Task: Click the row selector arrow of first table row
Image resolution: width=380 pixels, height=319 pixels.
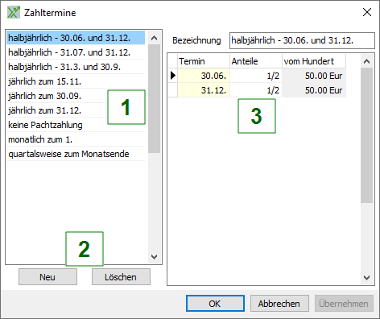Action: (173, 76)
